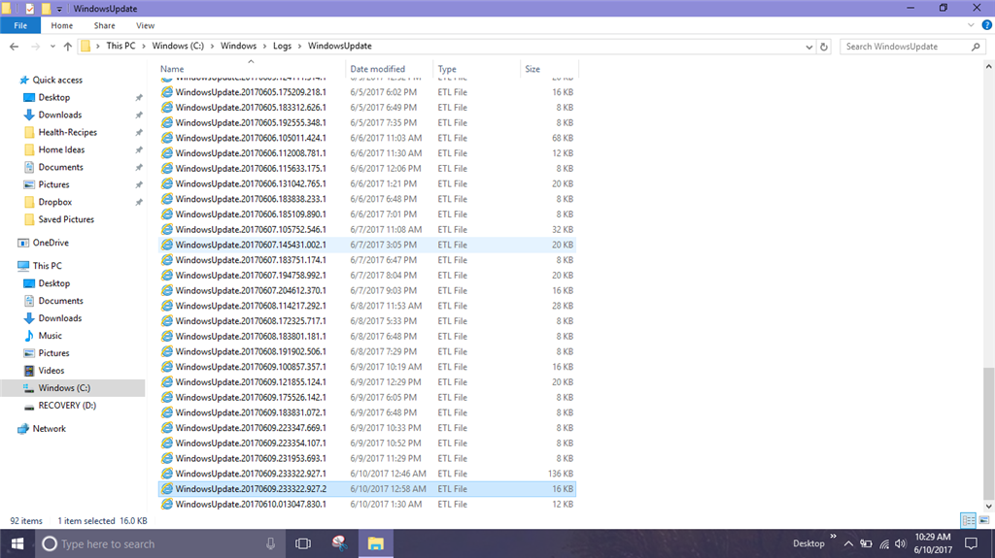The width and height of the screenshot is (995, 558).
Task: Open Videos under This PC
Action: pyautogui.click(x=51, y=371)
